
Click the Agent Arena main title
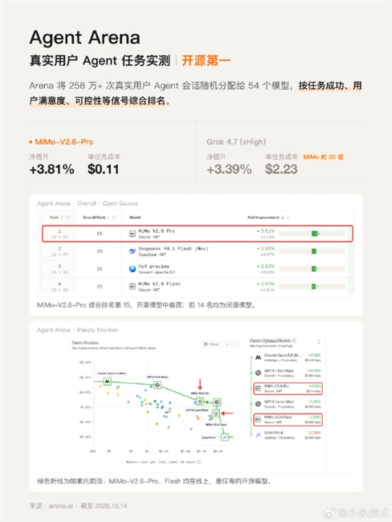coord(85,37)
